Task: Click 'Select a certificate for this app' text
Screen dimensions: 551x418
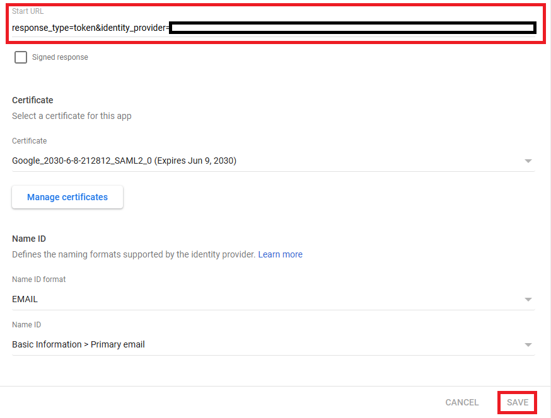Action: click(72, 116)
